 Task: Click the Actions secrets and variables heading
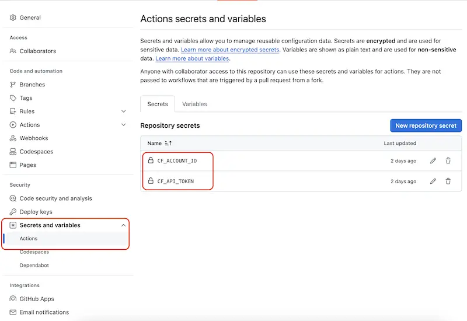[x=203, y=19]
